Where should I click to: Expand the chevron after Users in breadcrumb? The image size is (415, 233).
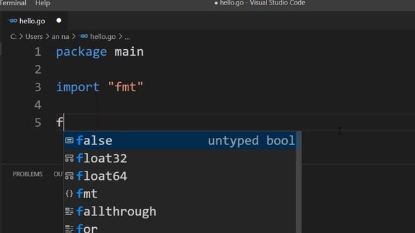tap(47, 36)
